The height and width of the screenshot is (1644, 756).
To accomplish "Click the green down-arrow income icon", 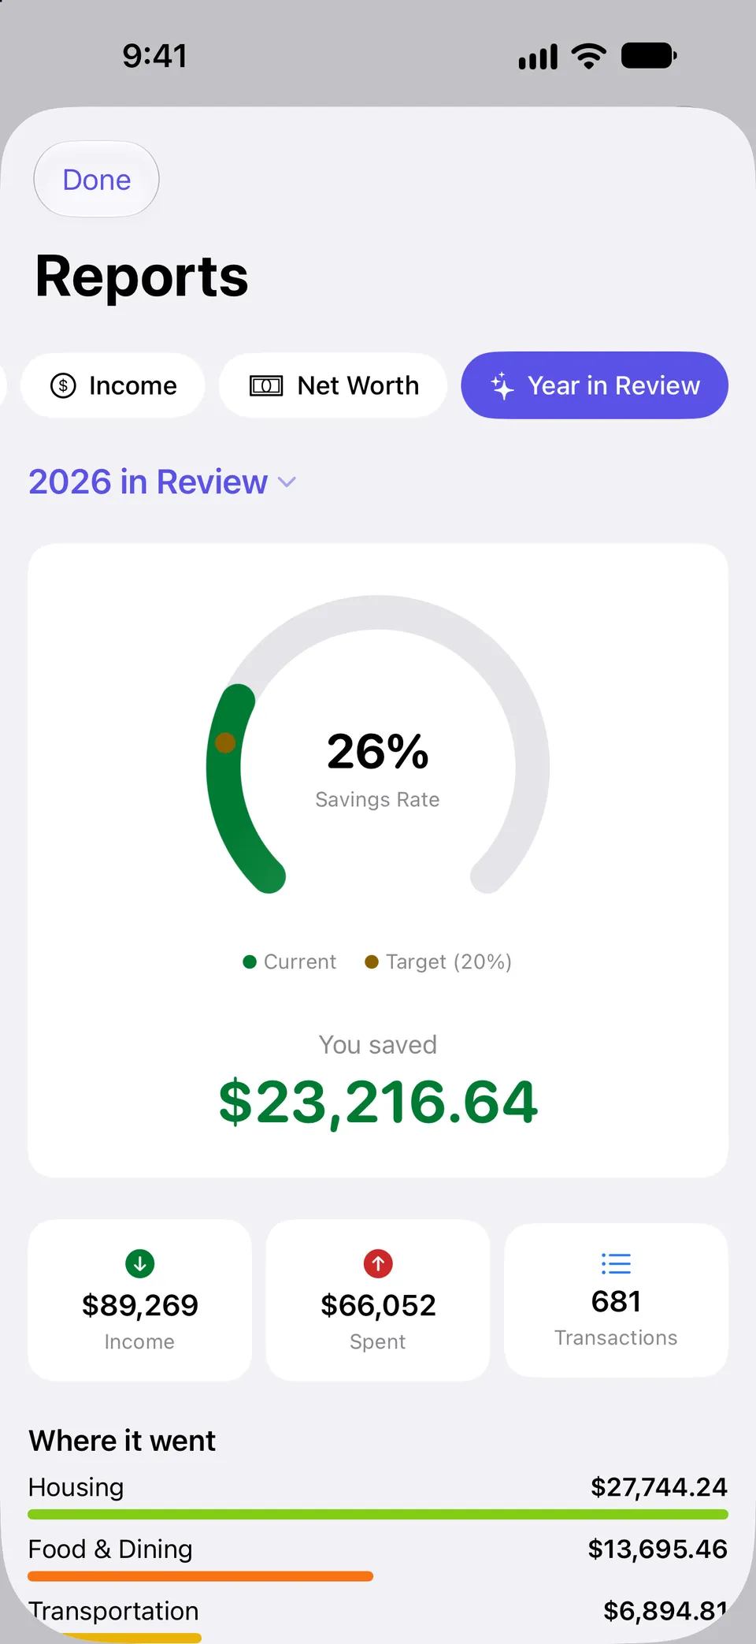I will (140, 1264).
